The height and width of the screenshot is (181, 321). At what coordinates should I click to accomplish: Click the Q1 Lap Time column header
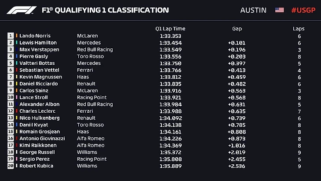(x=170, y=29)
